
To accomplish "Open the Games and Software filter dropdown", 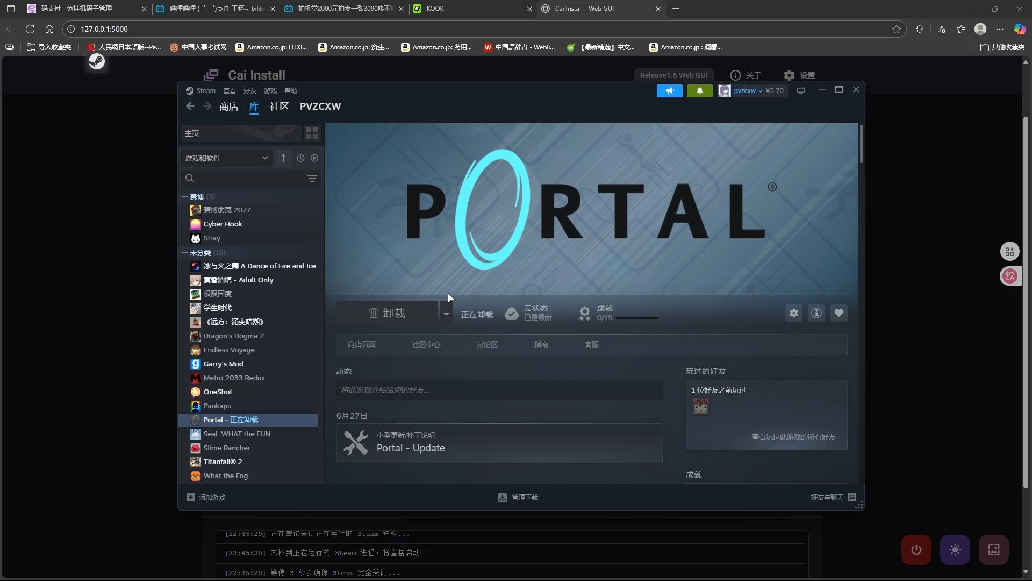I will [x=226, y=158].
